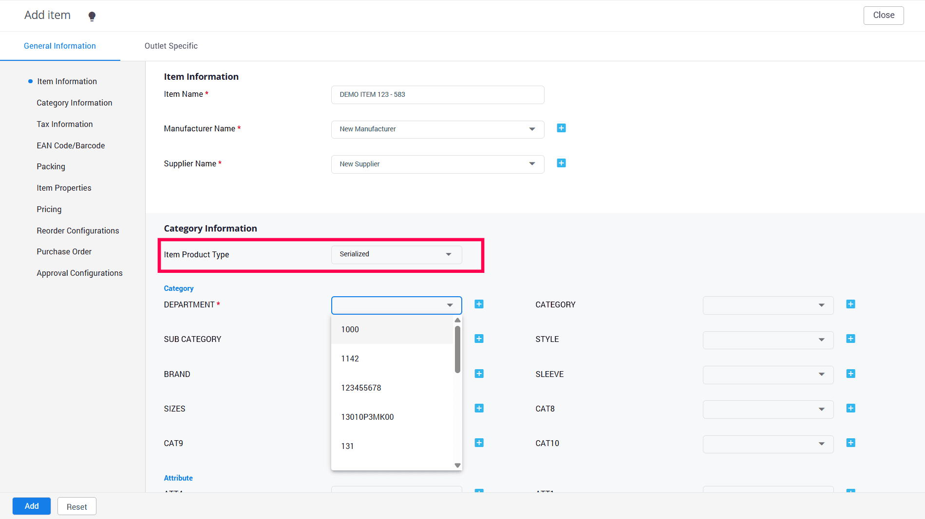Add new department using plus icon
Screen dimensions: 925x519
pos(479,304)
